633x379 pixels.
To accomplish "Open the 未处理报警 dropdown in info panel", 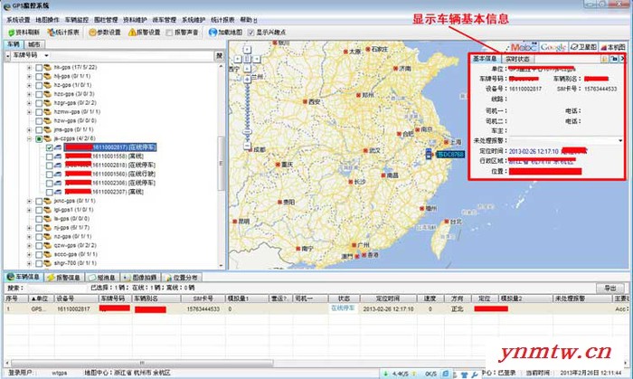I will (620, 140).
